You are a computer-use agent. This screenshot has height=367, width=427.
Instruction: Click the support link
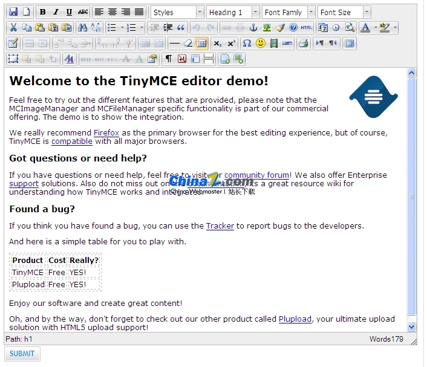(x=24, y=184)
